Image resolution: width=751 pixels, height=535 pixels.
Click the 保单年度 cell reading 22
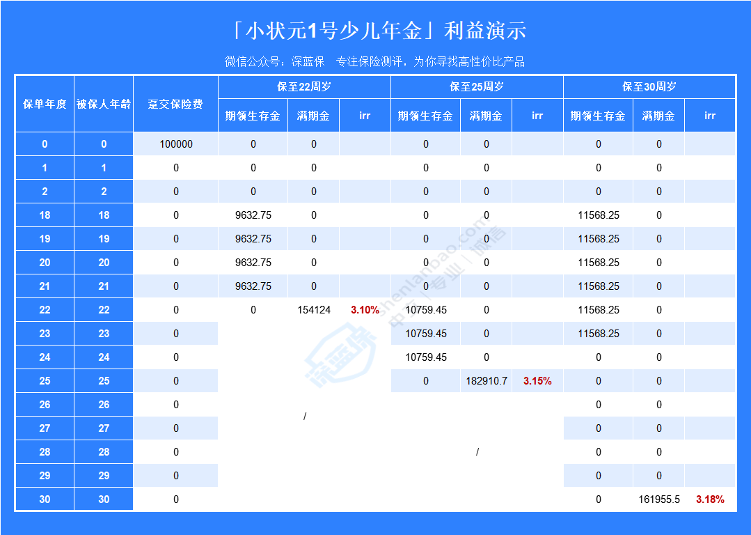pyautogui.click(x=45, y=310)
